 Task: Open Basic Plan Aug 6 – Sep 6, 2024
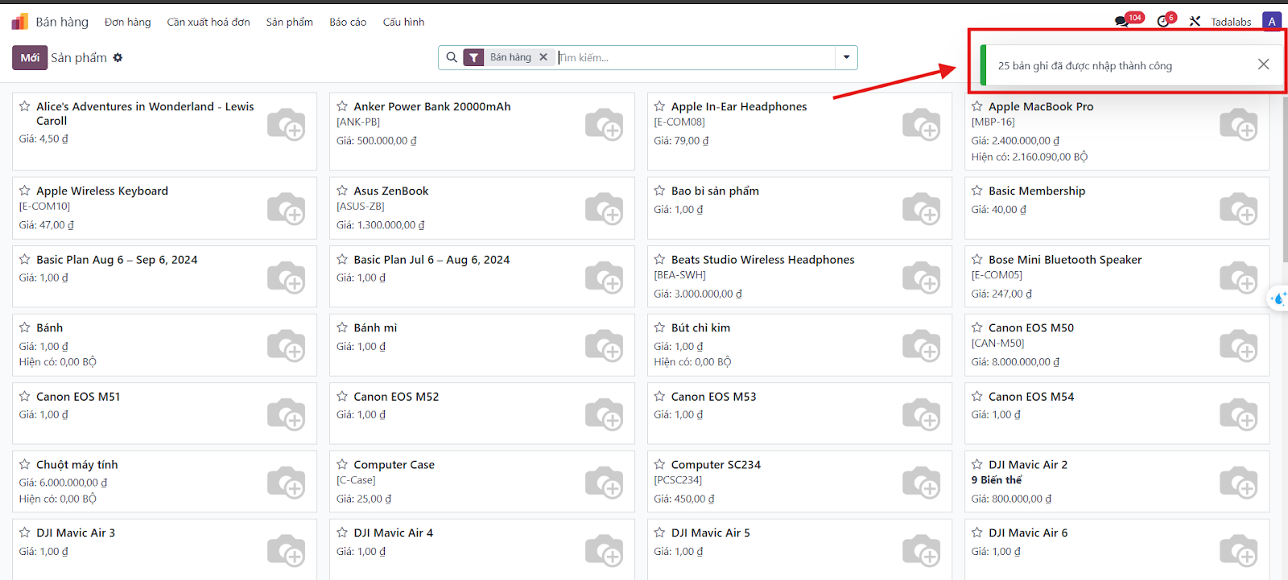[x=164, y=277]
